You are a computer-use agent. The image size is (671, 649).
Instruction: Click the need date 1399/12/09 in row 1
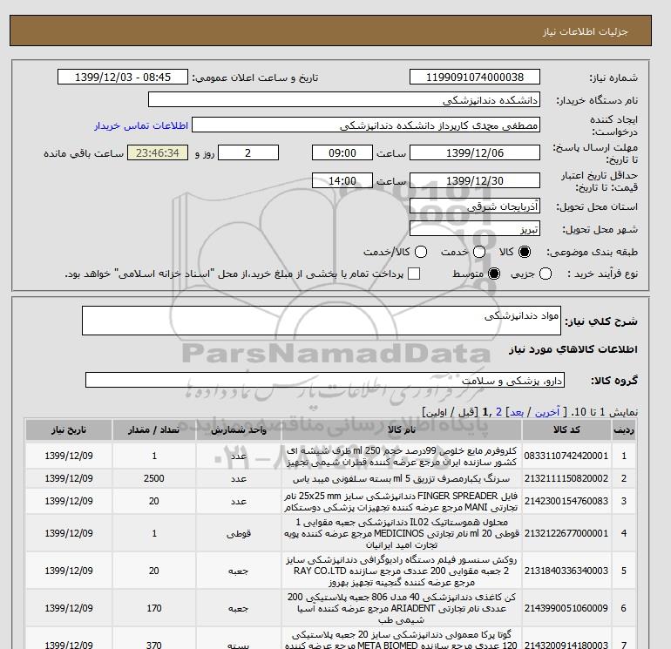pyautogui.click(x=69, y=456)
